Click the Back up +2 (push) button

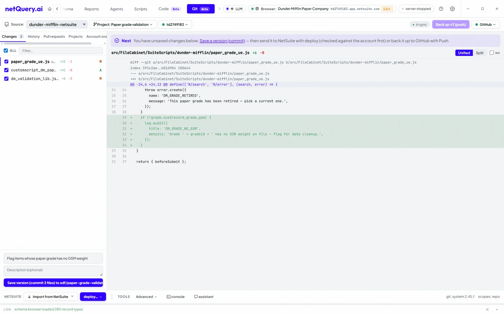click(x=451, y=25)
